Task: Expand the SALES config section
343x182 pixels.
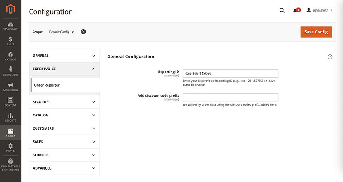Action: (x=64, y=142)
